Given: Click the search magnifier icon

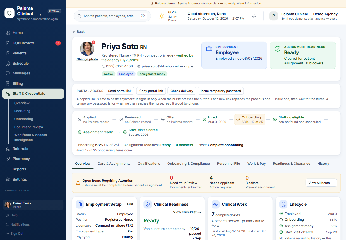Looking at the screenshot, I should coord(79,16).
